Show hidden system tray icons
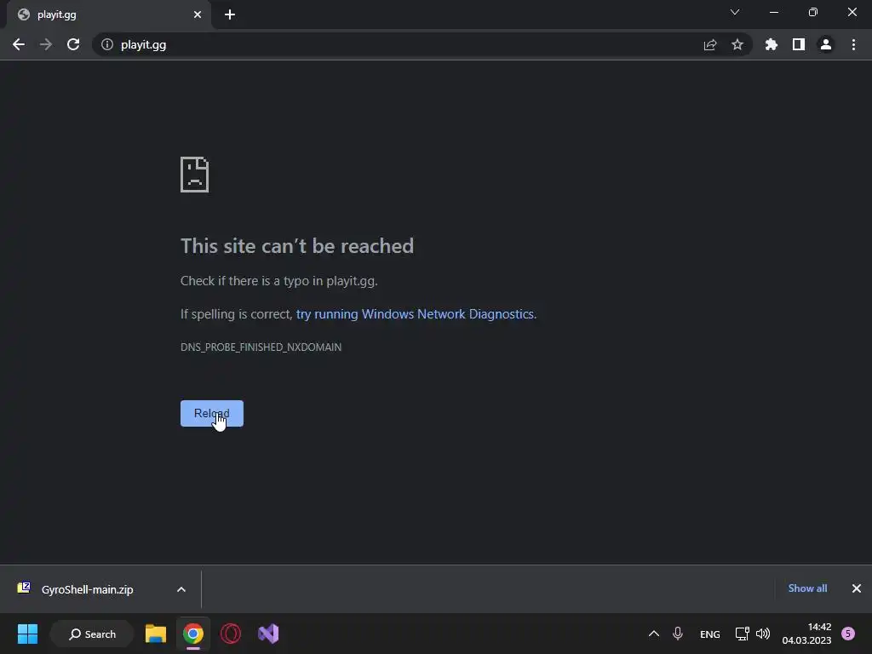872x654 pixels. 654,634
